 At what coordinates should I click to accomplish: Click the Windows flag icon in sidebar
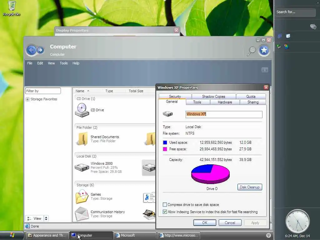point(287,47)
